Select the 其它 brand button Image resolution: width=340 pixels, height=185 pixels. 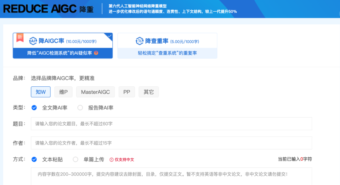click(x=149, y=92)
